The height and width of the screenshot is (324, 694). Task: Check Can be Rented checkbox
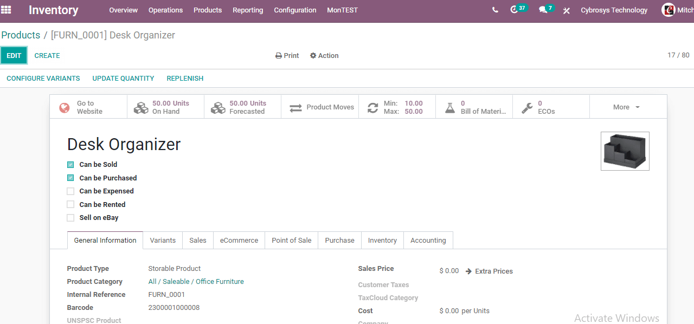(70, 204)
